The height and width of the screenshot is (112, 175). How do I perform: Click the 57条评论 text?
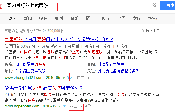click(49, 46)
